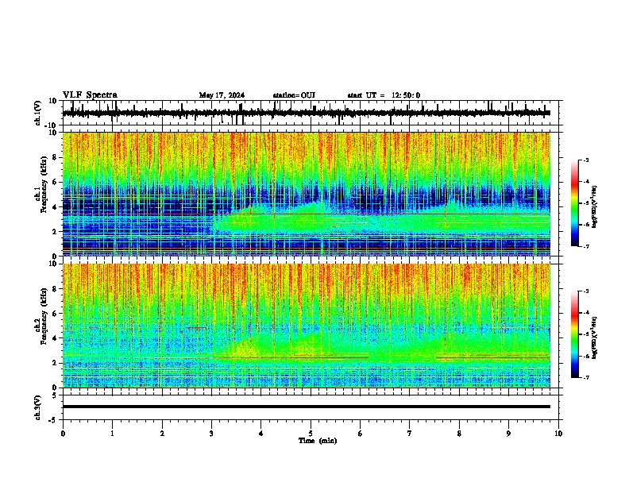Select the date "May 17, 2024"
This screenshot has height=486, width=629.
coord(222,95)
